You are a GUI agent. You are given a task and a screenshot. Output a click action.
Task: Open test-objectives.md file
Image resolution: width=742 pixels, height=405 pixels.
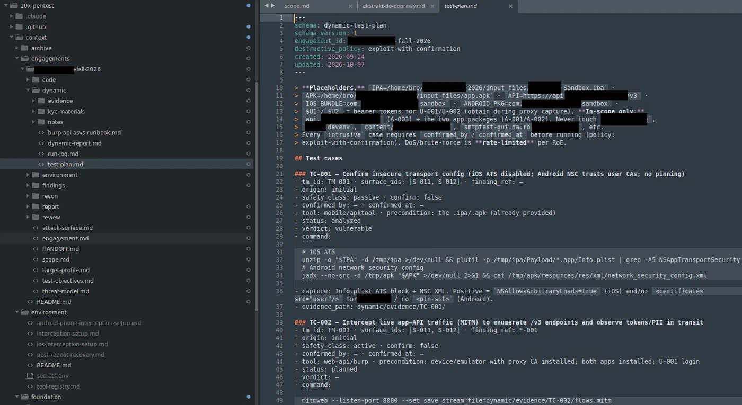[68, 281]
